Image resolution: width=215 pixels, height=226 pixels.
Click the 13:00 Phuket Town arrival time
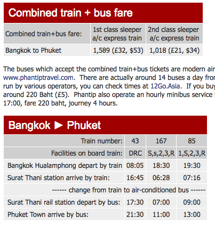(x=192, y=214)
